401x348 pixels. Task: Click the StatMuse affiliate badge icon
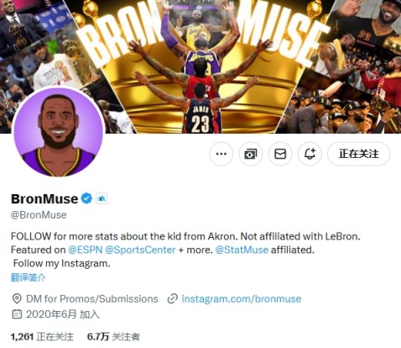tap(102, 198)
